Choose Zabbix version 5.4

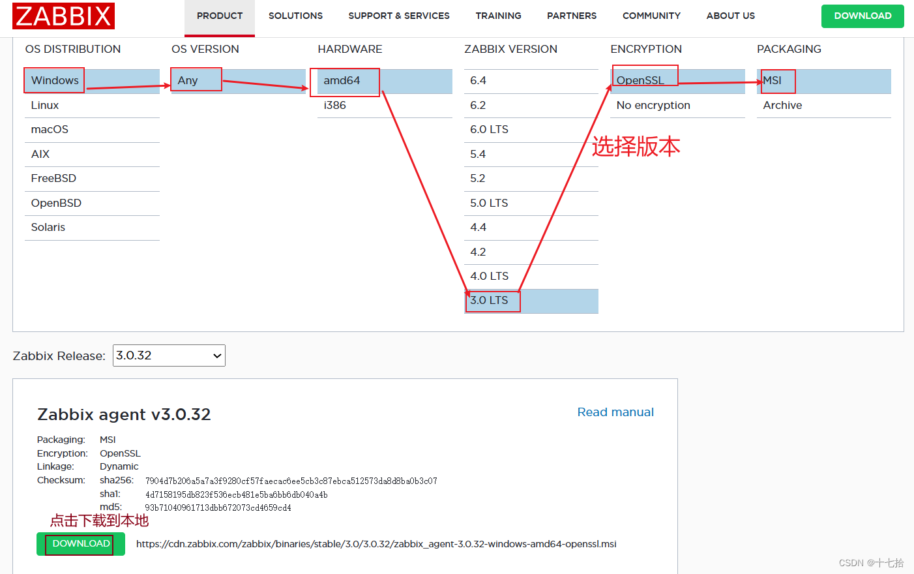(x=531, y=155)
